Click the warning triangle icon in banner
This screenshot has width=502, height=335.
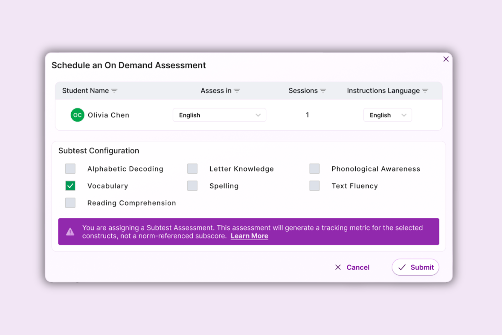(70, 232)
